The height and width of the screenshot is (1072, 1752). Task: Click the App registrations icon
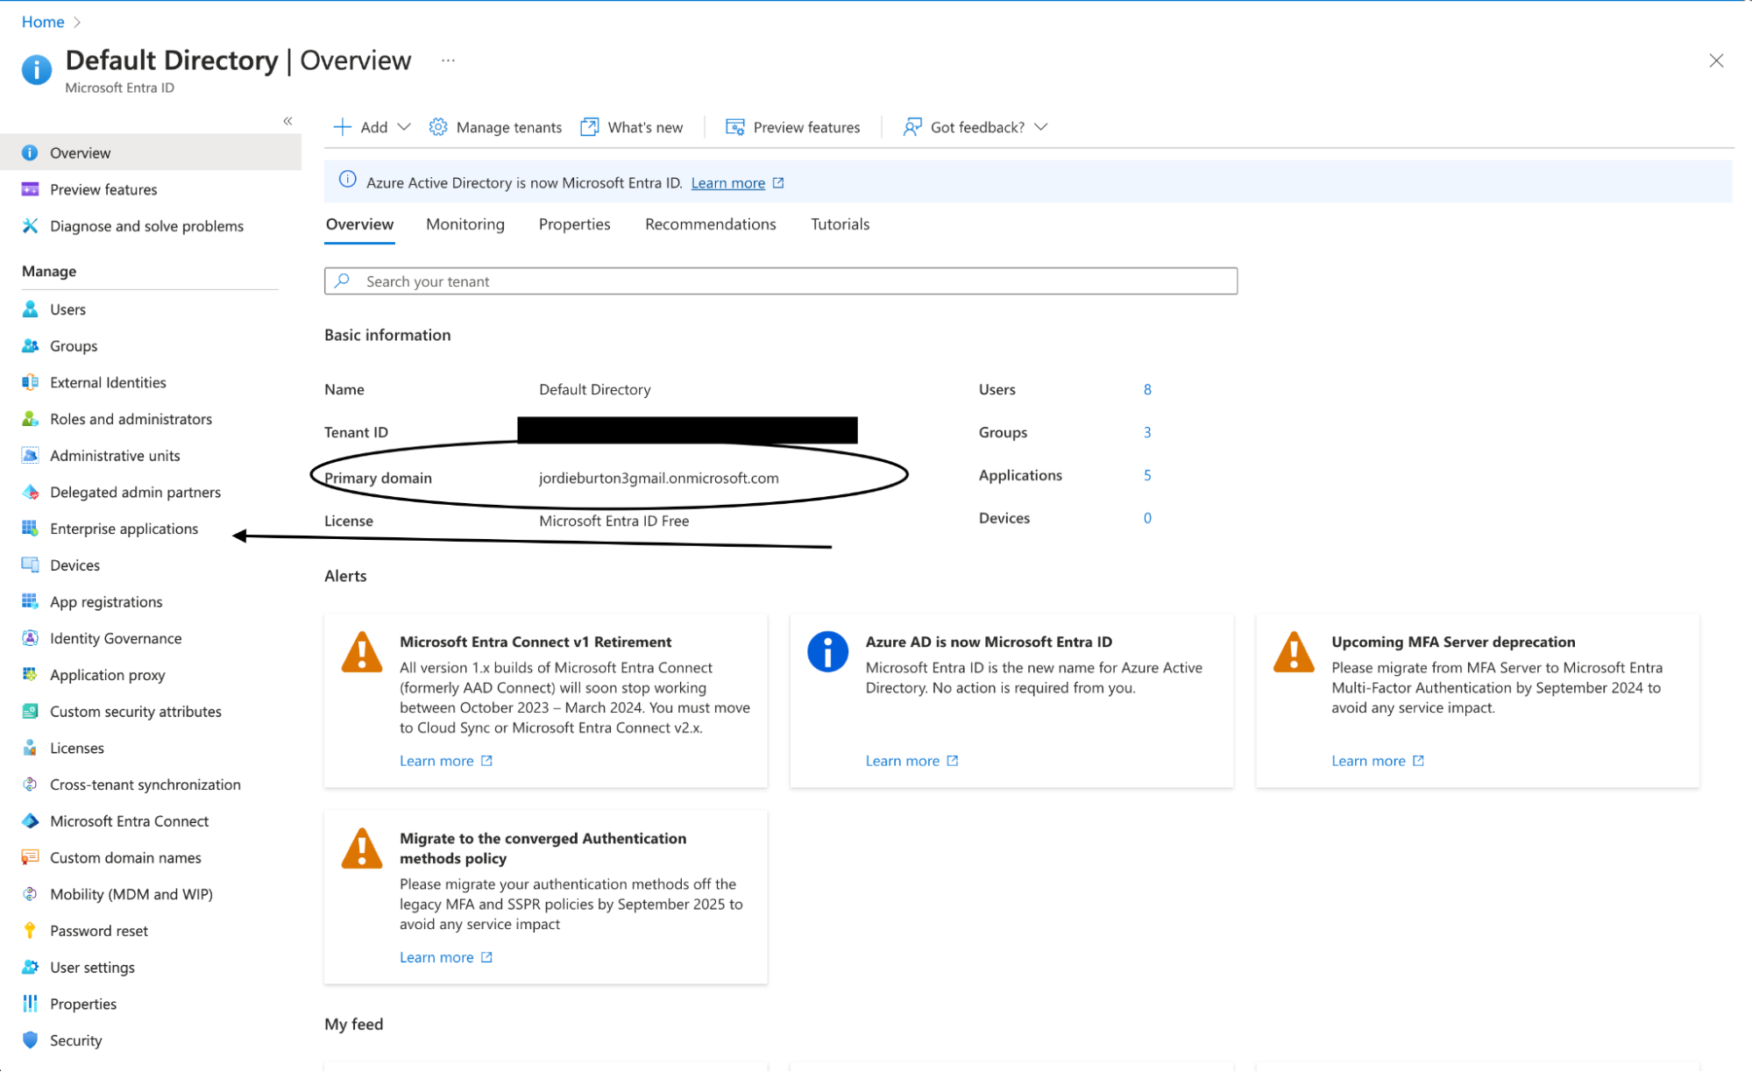pos(30,602)
